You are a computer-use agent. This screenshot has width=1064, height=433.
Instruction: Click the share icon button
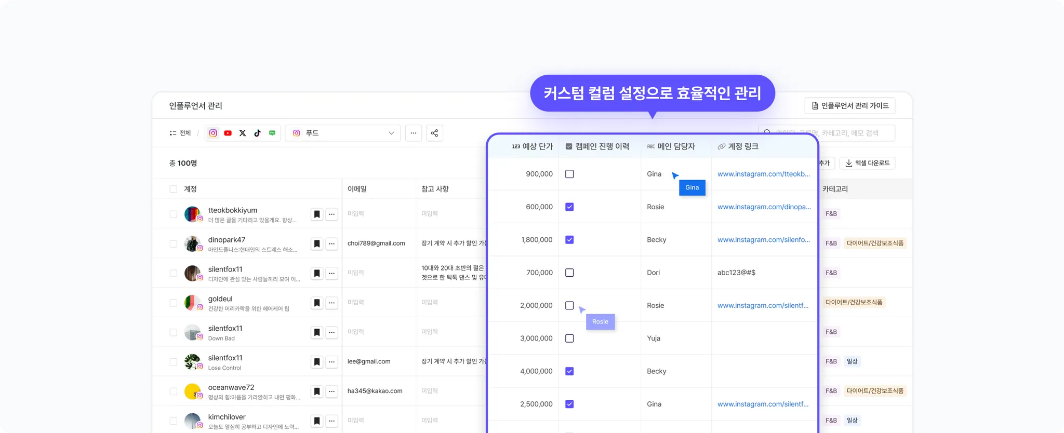tap(434, 133)
